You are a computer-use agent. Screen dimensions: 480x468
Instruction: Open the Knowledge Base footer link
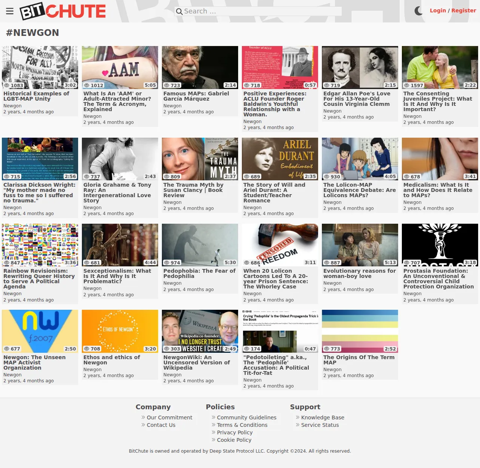pyautogui.click(x=323, y=417)
